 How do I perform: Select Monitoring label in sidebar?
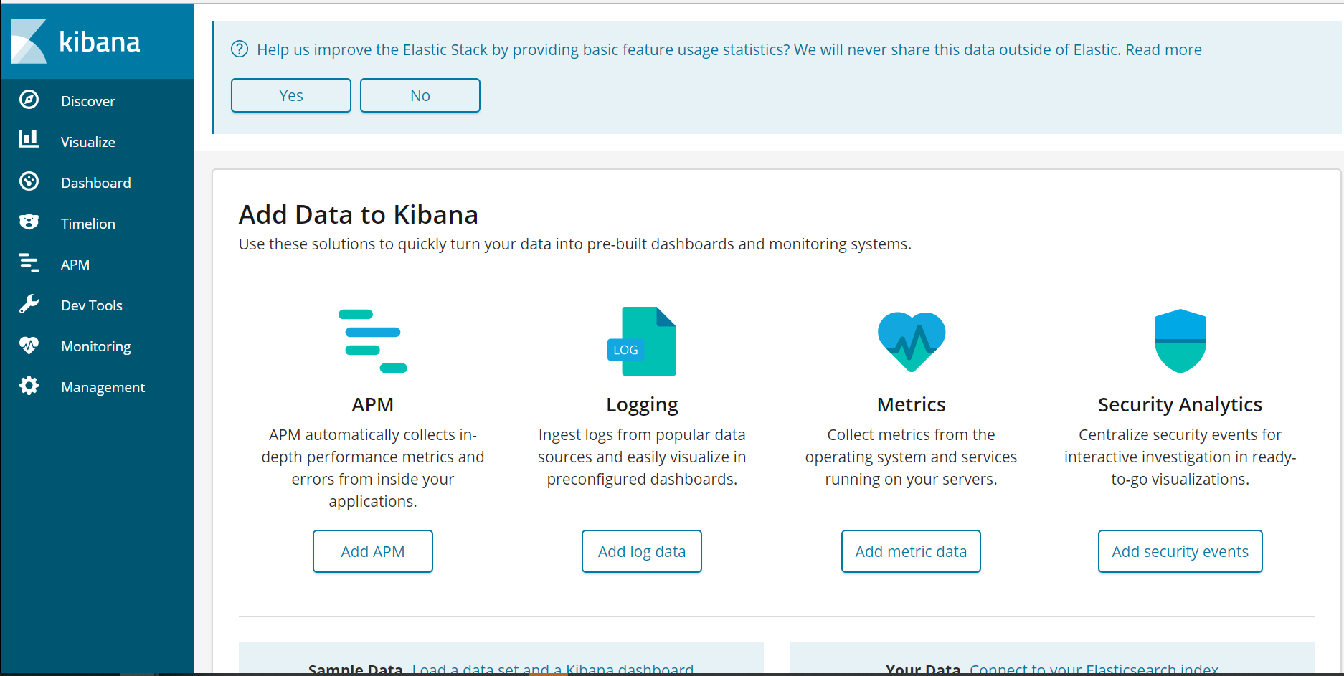click(96, 346)
